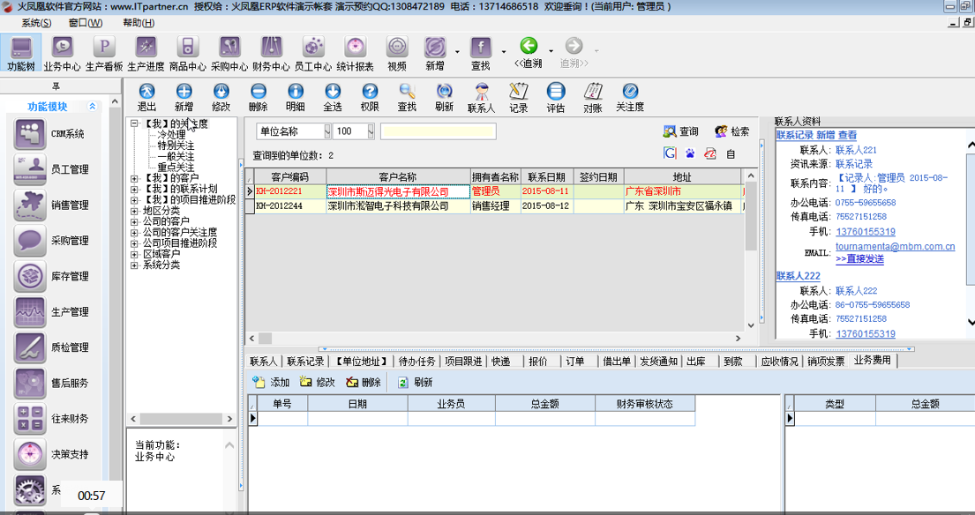Click the 全选 icon
The width and height of the screenshot is (975, 515).
click(x=333, y=98)
